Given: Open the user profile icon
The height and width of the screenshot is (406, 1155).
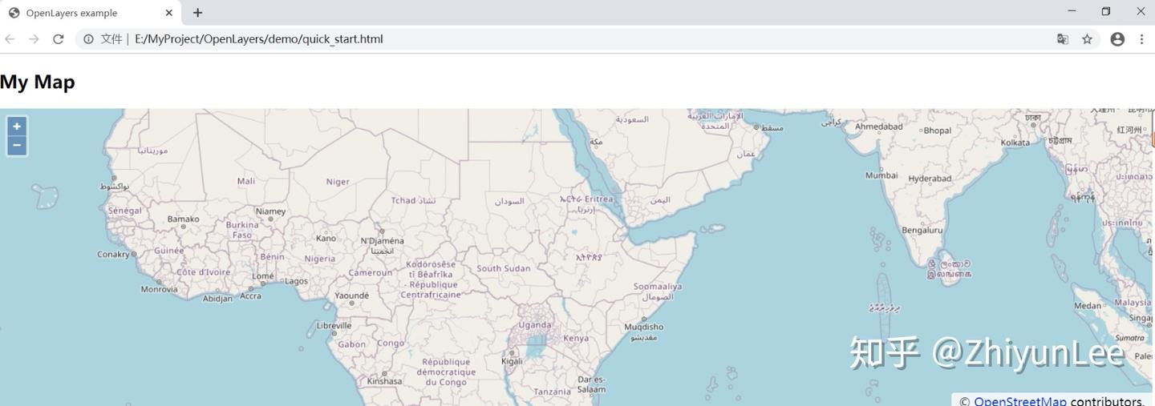Looking at the screenshot, I should [x=1116, y=39].
